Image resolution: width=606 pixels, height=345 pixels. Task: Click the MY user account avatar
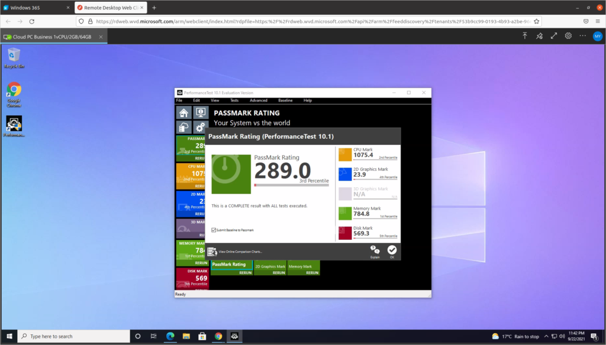598,36
